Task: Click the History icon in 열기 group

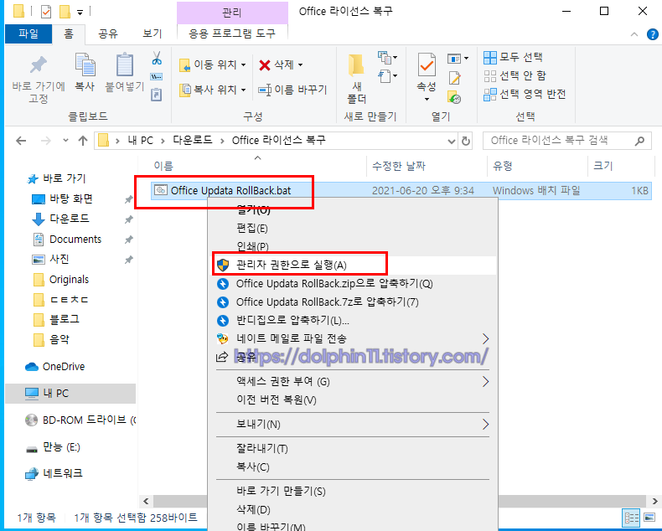Action: [454, 97]
